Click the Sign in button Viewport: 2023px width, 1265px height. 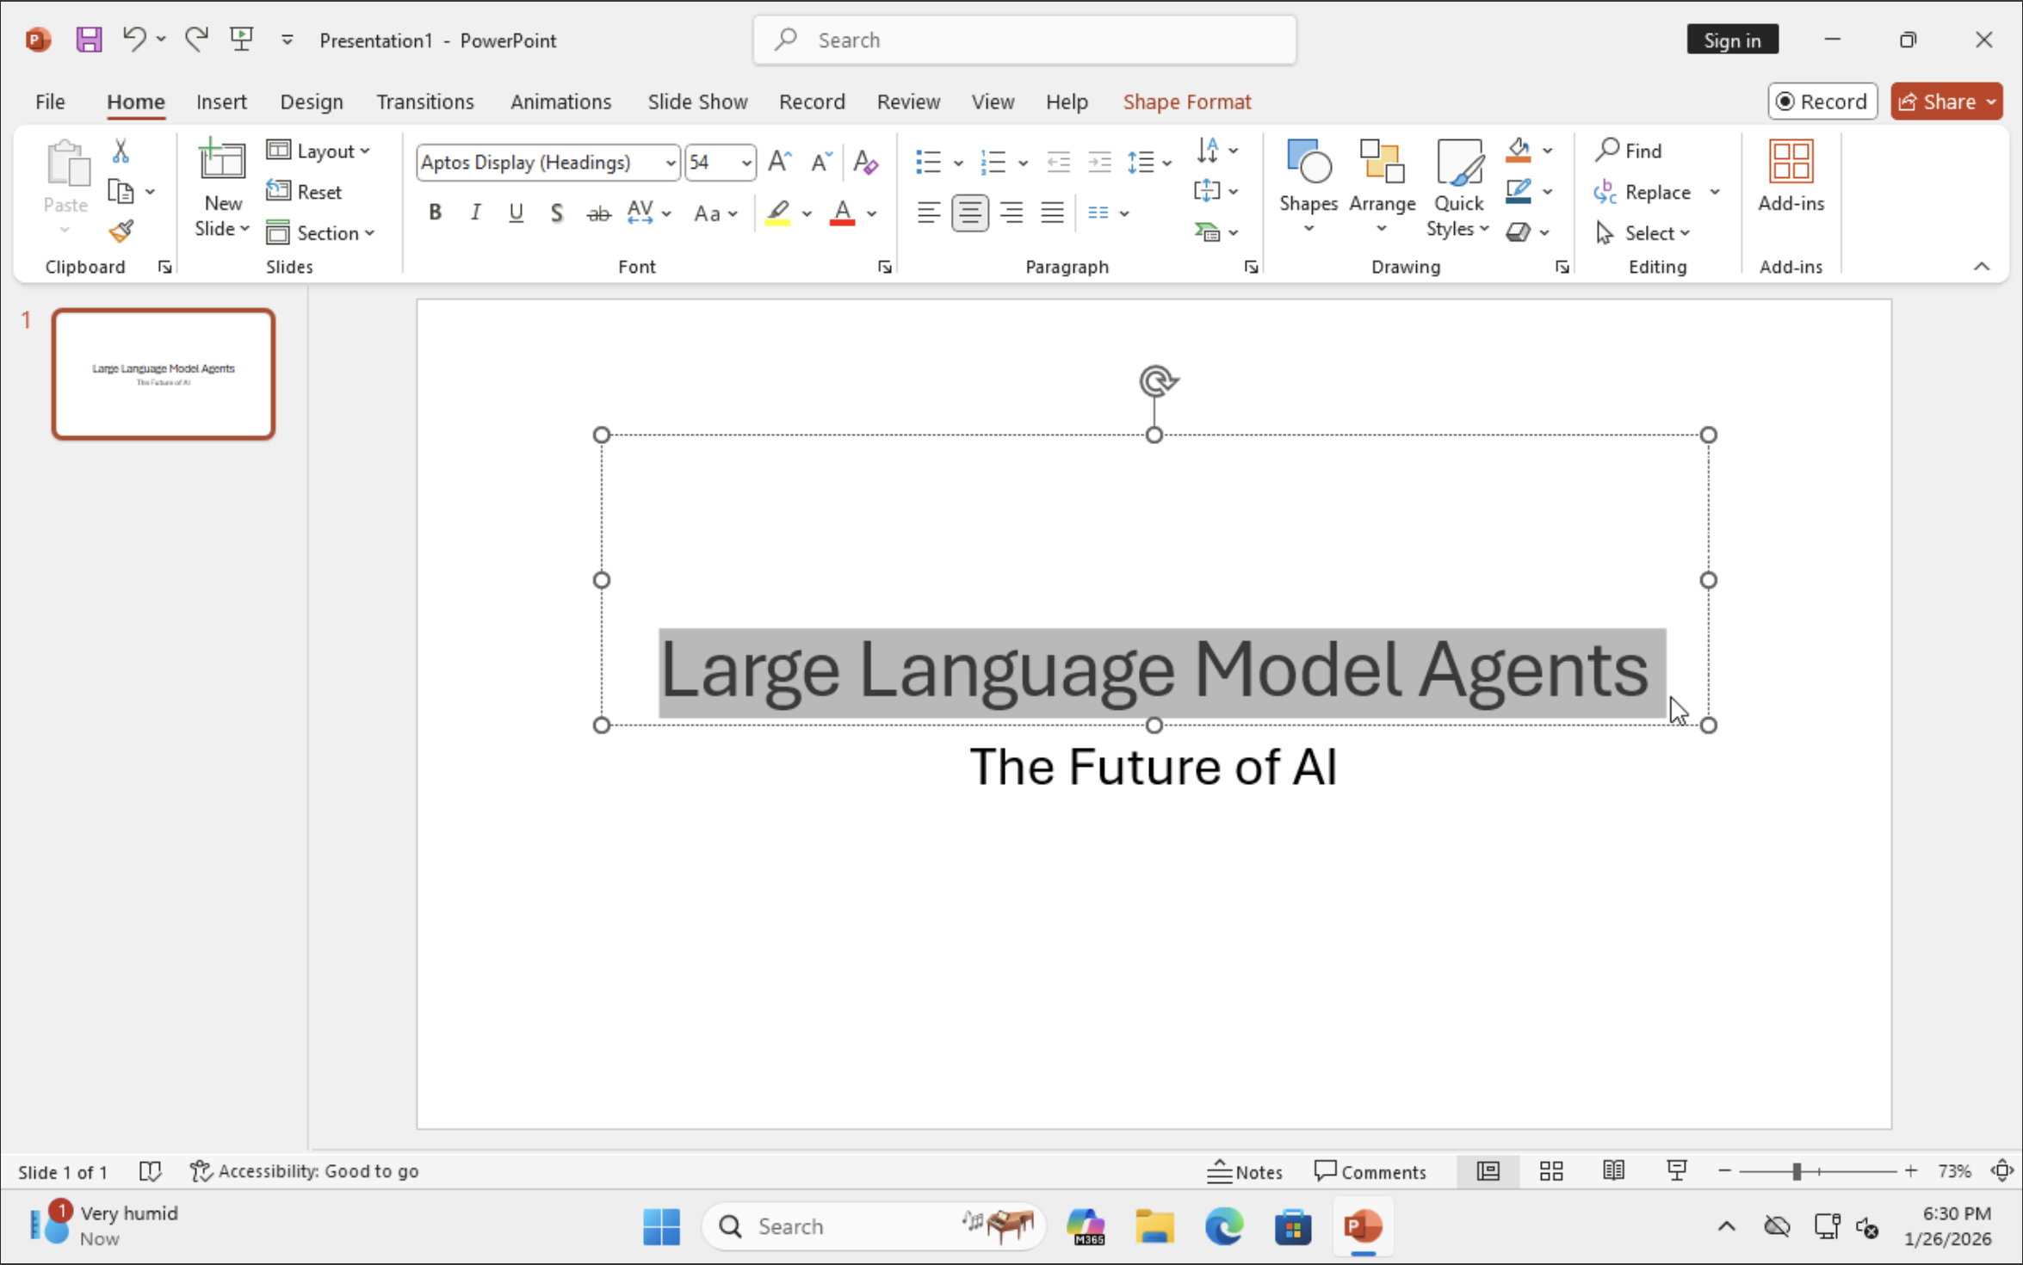point(1732,40)
